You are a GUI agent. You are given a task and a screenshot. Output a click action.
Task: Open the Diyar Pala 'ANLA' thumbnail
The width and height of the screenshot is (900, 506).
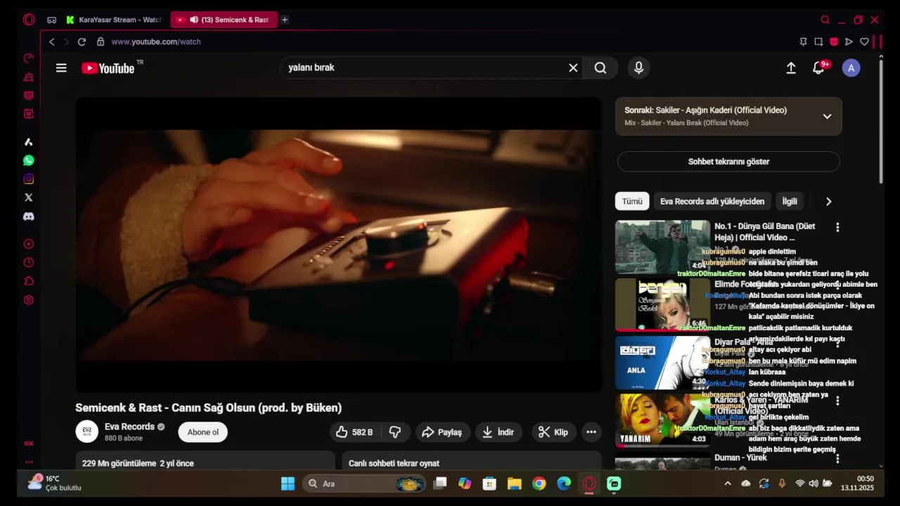[x=662, y=363]
